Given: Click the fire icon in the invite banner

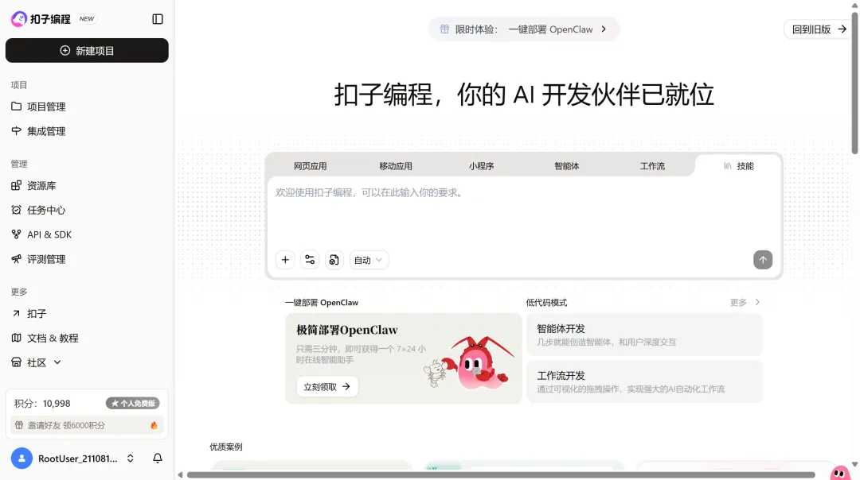Looking at the screenshot, I should (x=154, y=425).
